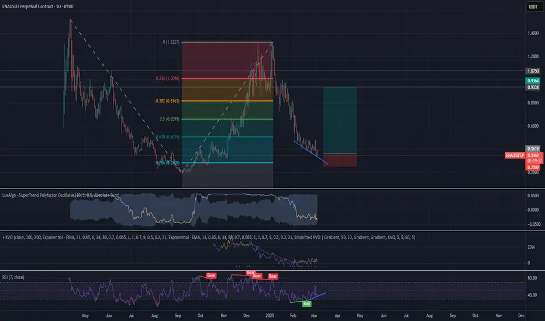Select the 0.3469 current price tag
The image size is (545, 321).
534,155
